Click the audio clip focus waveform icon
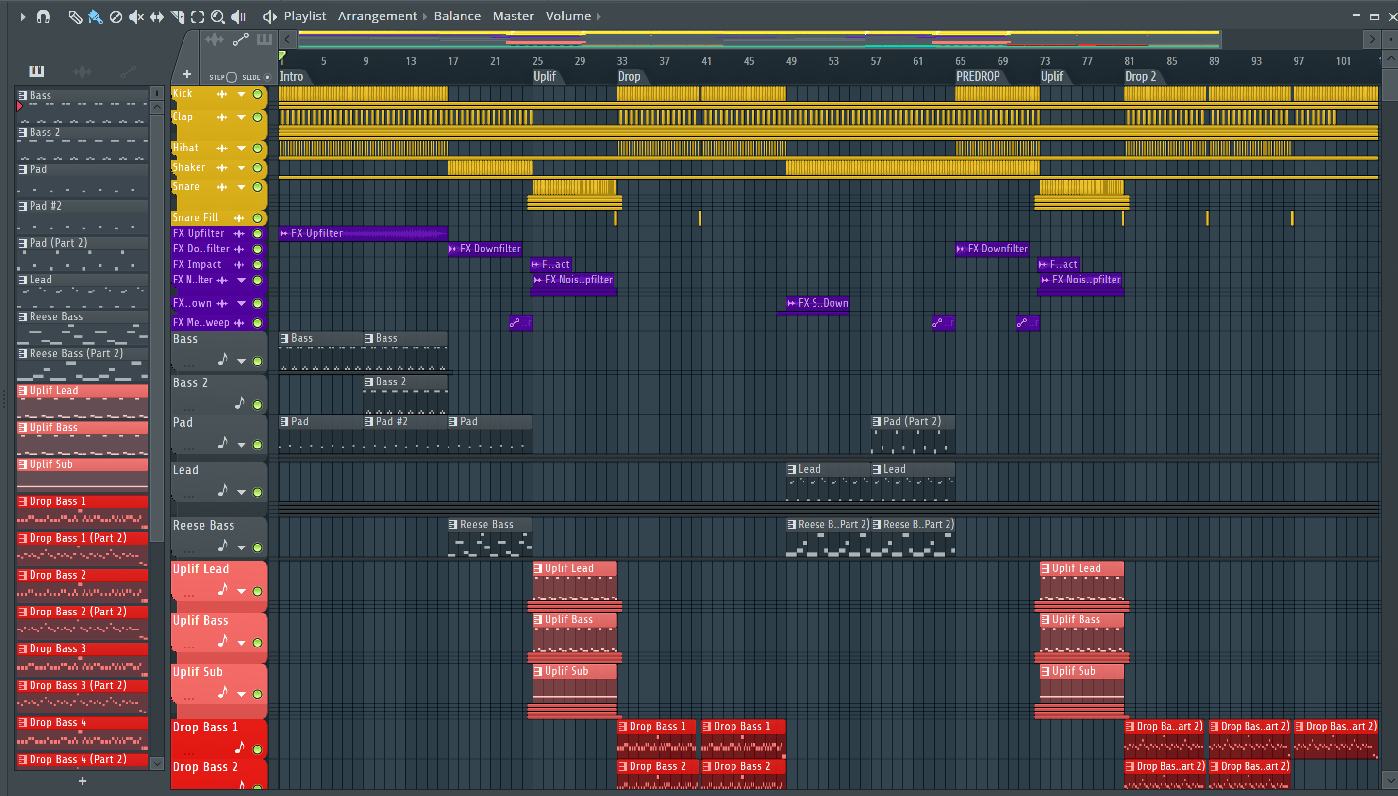Image resolution: width=1398 pixels, height=796 pixels. pyautogui.click(x=215, y=39)
